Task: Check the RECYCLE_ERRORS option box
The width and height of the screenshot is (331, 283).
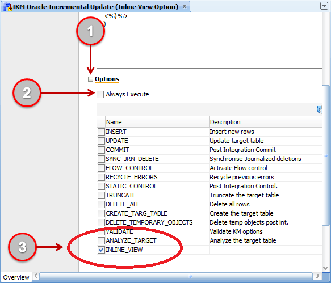Action: pos(101,177)
